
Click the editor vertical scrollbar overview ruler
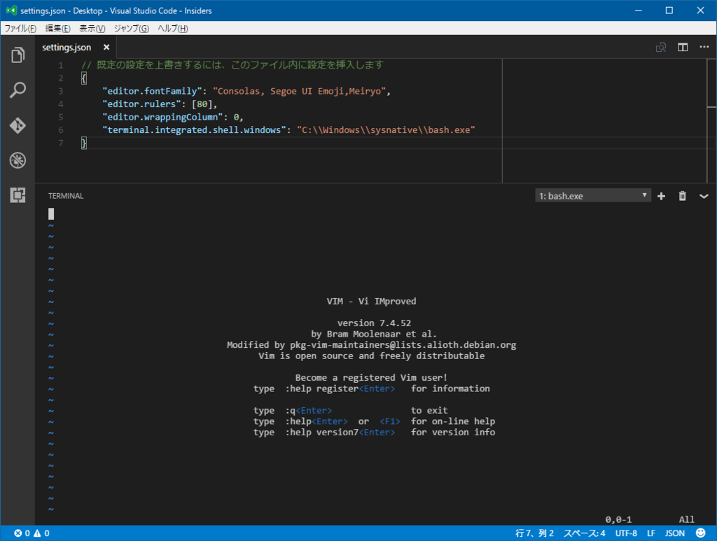coord(711,120)
